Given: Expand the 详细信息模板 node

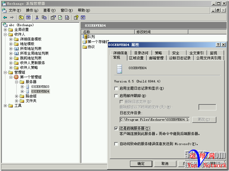Looking at the screenshot, I should (11, 39).
